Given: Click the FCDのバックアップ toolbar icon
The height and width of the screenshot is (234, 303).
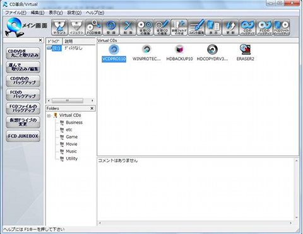Looking at the screenshot, I should [264, 27].
